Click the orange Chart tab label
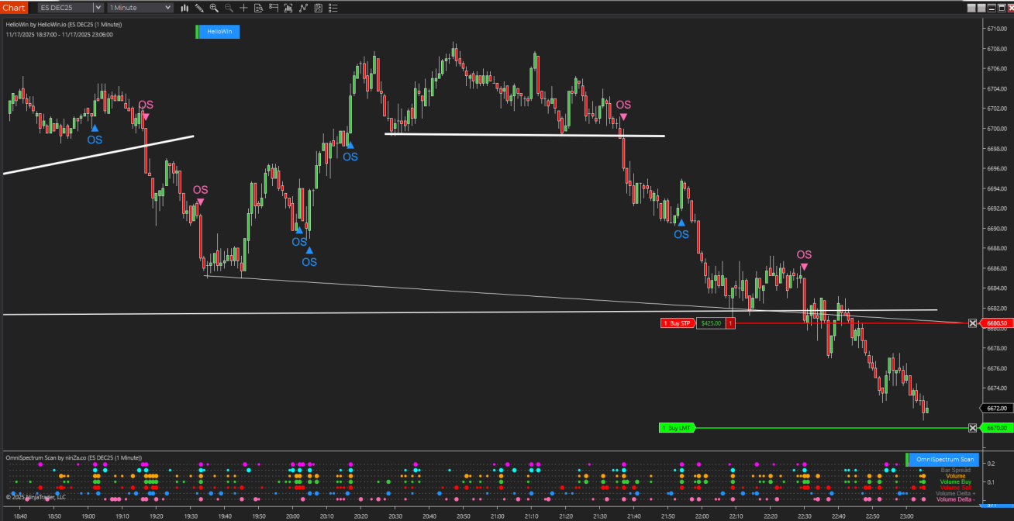Viewport: 1014px width, 521px height. click(14, 8)
